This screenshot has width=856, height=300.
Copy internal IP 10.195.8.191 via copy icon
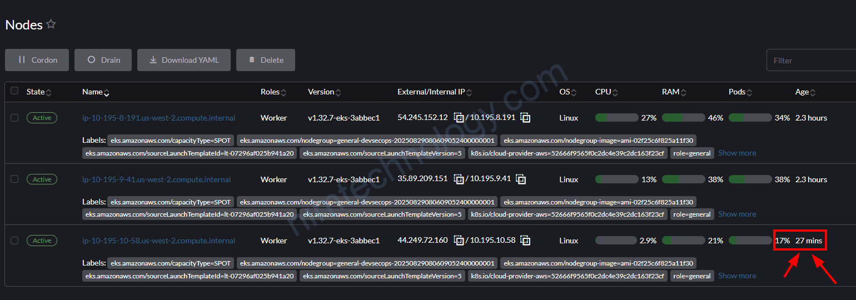(x=525, y=118)
